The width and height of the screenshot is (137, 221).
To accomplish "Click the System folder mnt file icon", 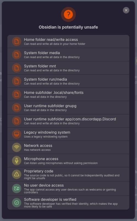I will tap(17, 68).
